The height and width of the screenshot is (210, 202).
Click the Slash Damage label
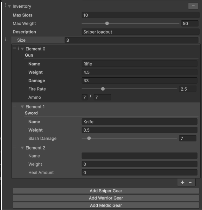tap(42, 139)
